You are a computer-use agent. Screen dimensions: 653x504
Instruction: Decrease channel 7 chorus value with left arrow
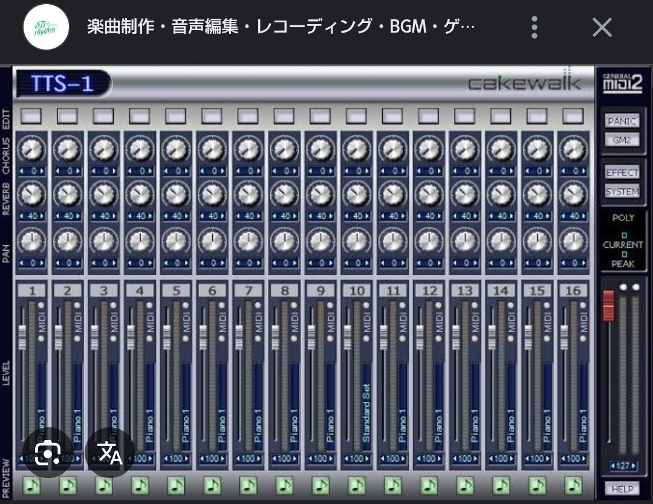tap(238, 171)
